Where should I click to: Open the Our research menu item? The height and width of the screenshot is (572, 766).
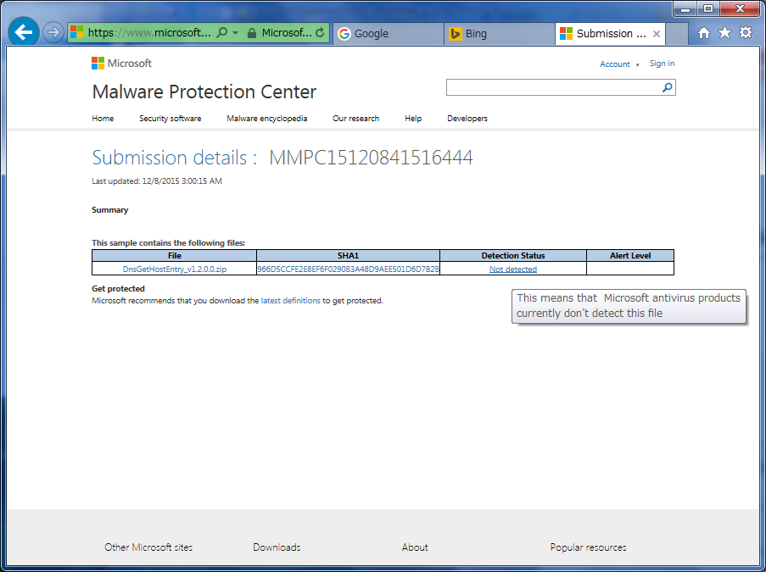[355, 118]
